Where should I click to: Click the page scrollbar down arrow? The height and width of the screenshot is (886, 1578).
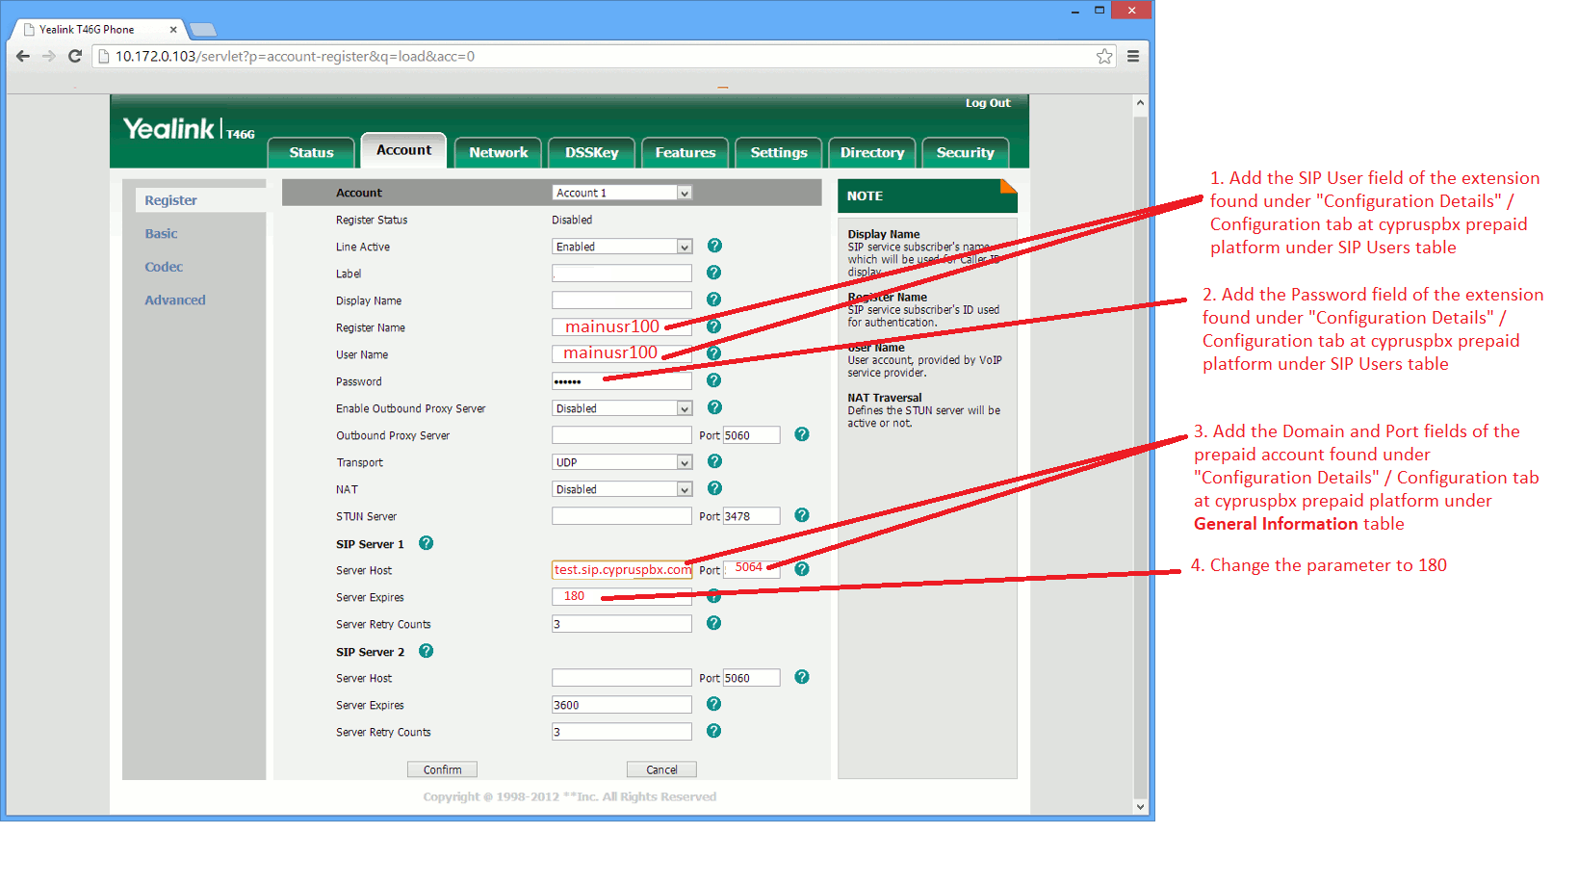click(1141, 807)
